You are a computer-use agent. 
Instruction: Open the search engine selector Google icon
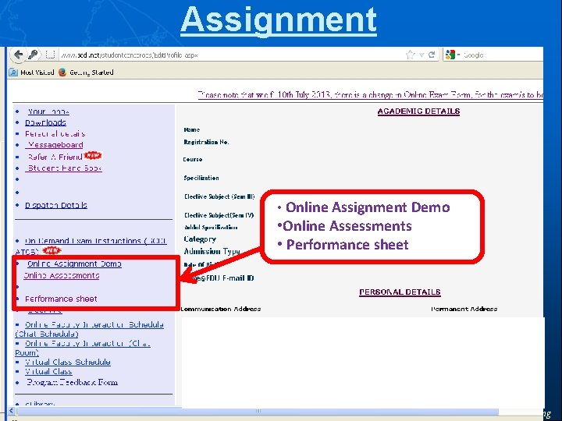(450, 55)
